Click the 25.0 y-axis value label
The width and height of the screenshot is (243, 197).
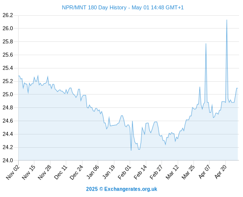click(7, 95)
